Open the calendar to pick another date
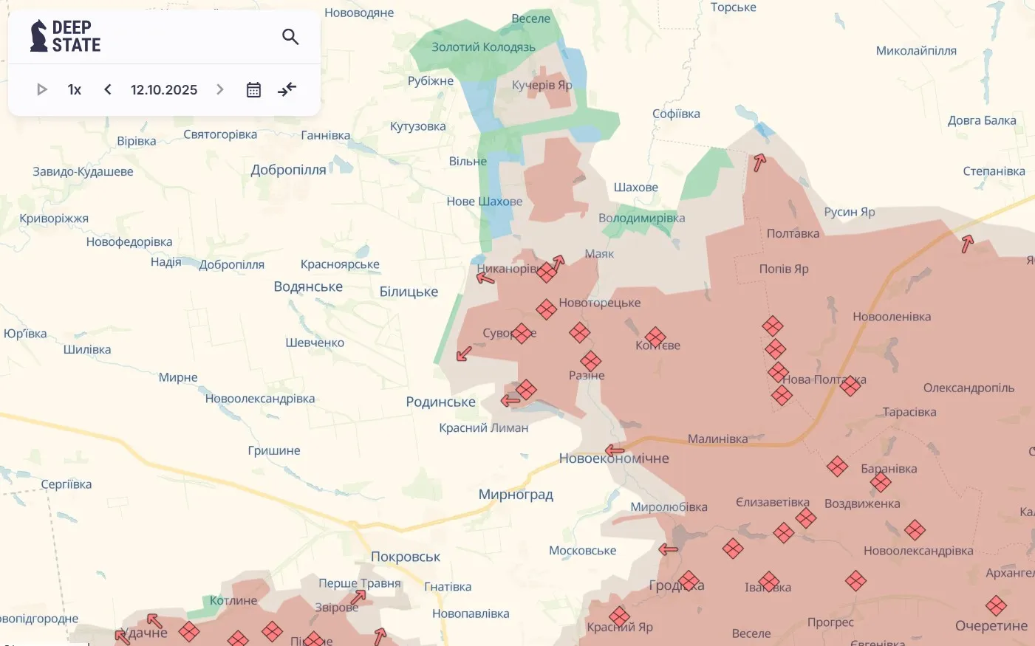Image resolution: width=1035 pixels, height=646 pixels. [x=253, y=89]
